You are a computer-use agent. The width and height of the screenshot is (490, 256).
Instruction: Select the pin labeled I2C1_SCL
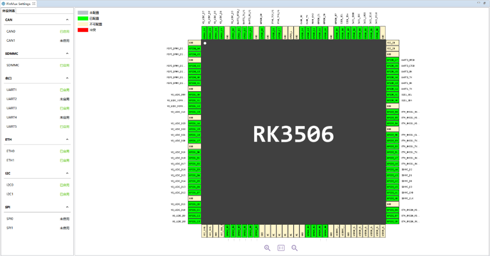[392, 95]
